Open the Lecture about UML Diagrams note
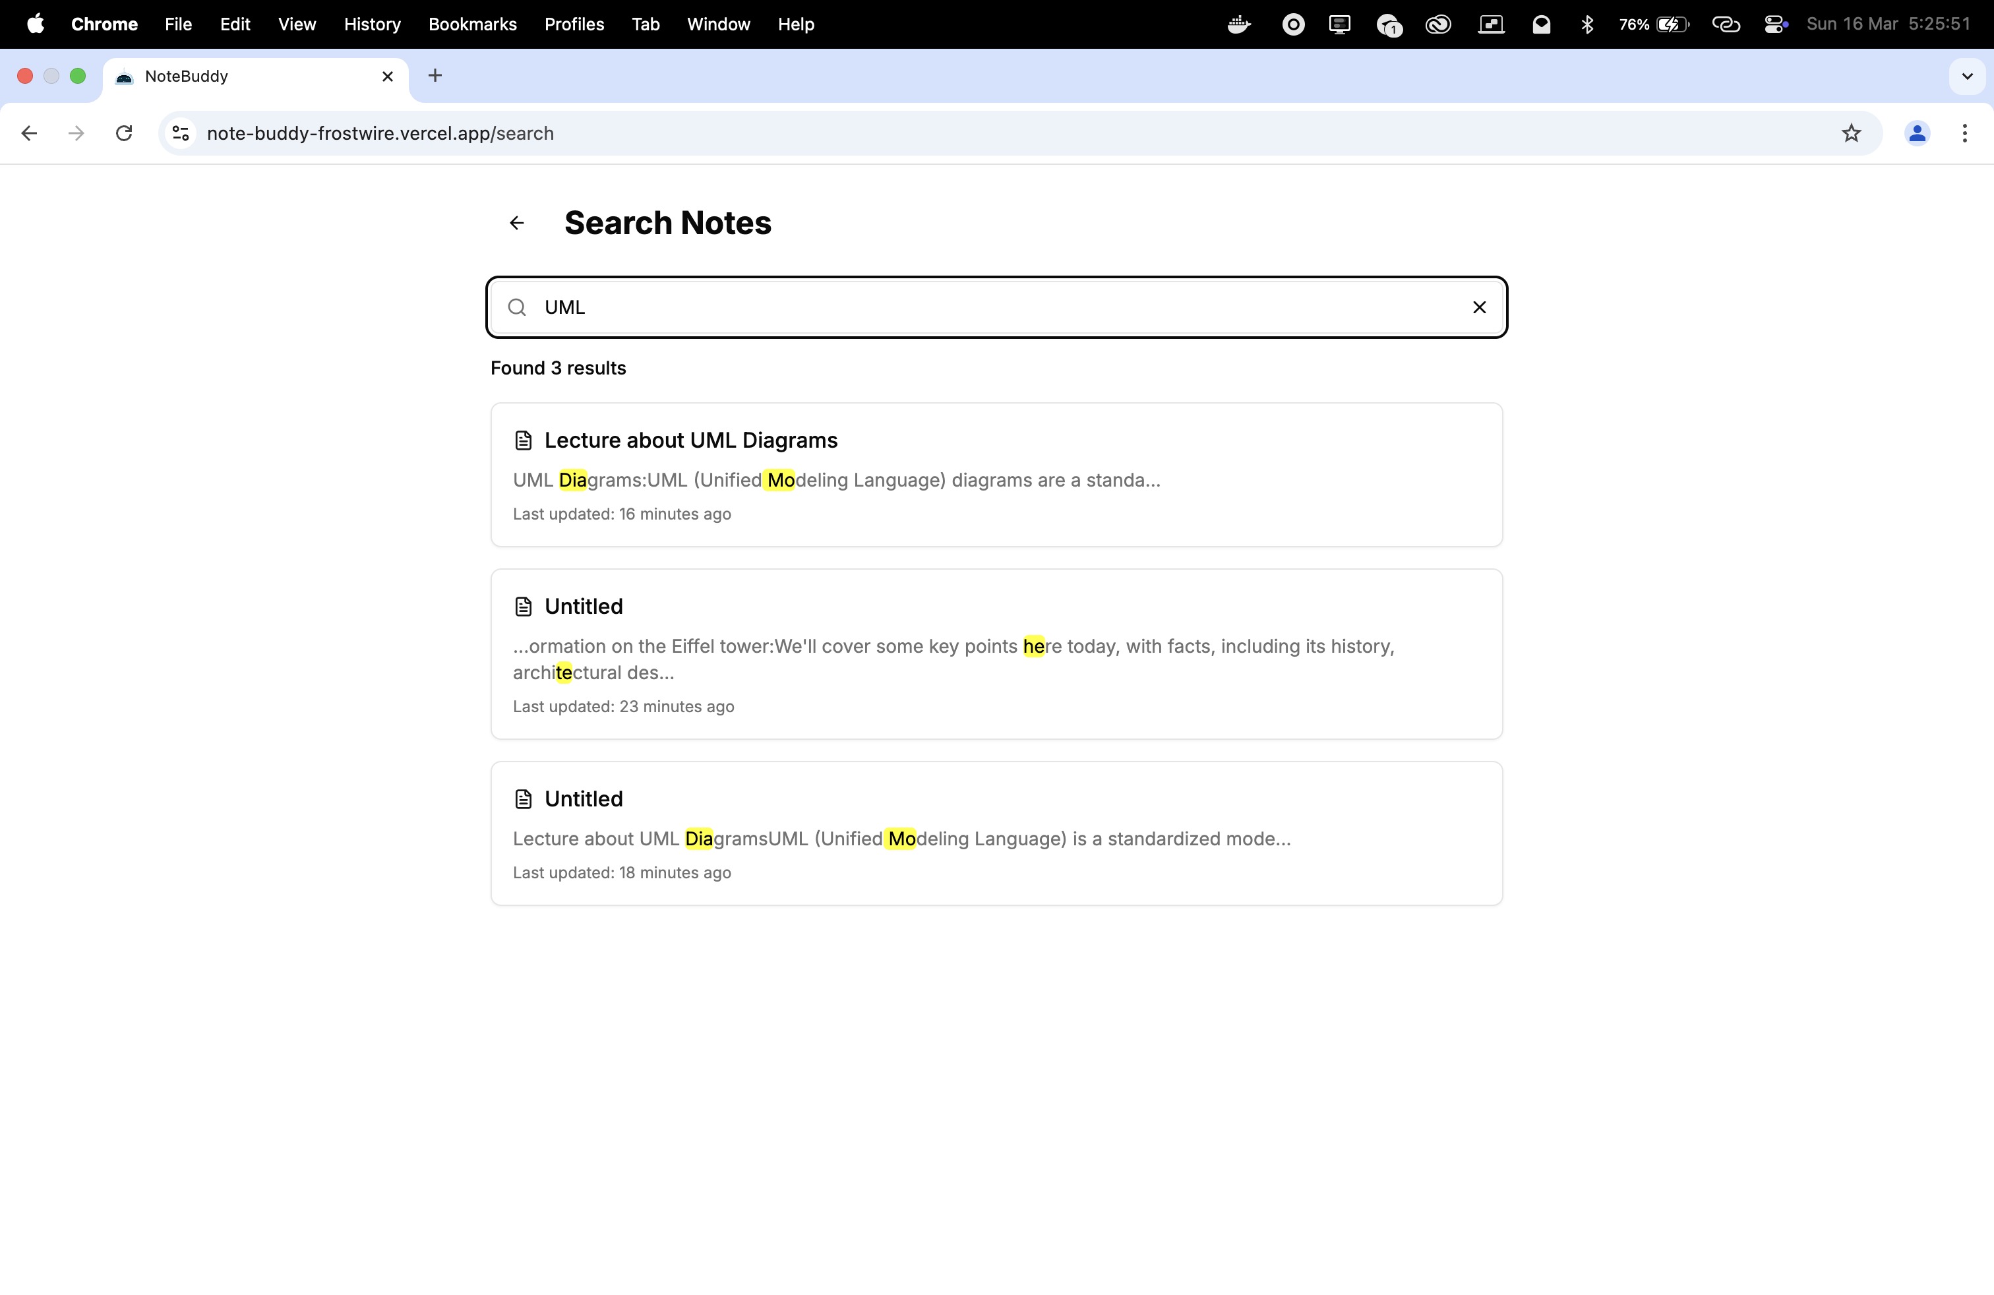 (690, 440)
